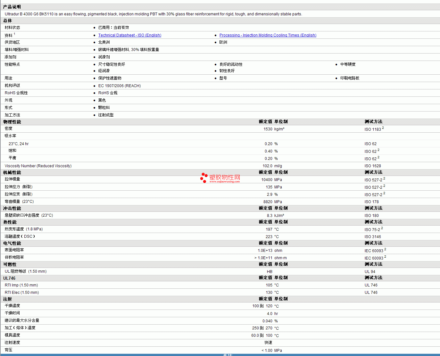Click the 注射成型 processing method entry
Image resolution: width=440 pixels, height=356 pixels.
(x=106, y=115)
